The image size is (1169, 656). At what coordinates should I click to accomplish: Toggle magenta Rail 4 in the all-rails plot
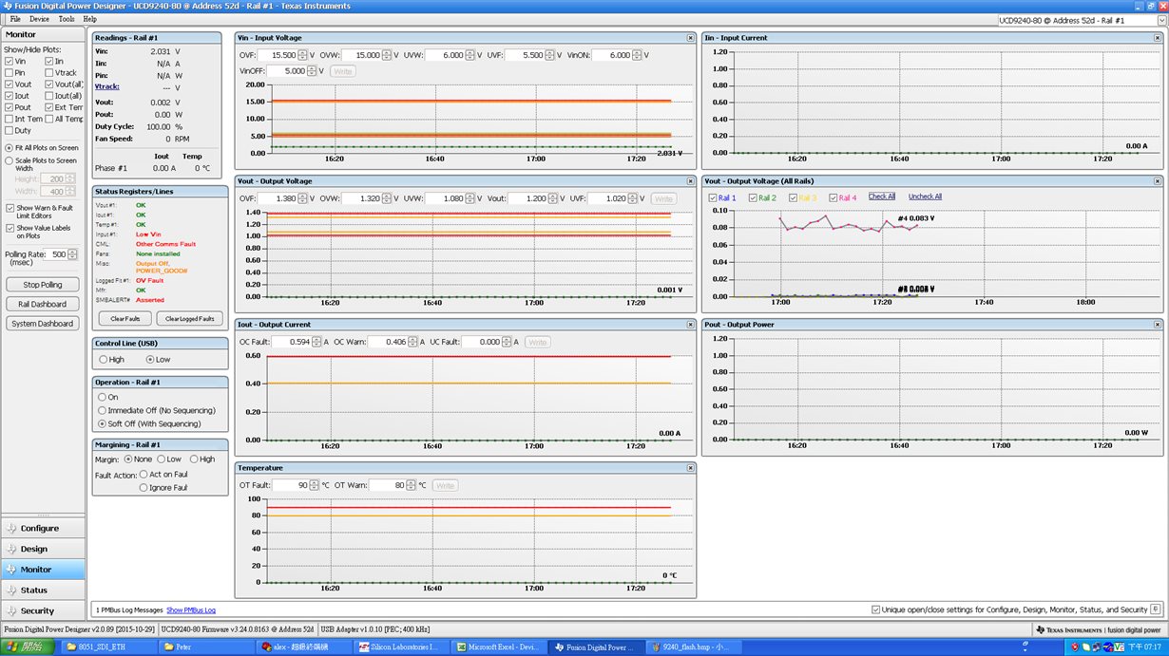[834, 197]
